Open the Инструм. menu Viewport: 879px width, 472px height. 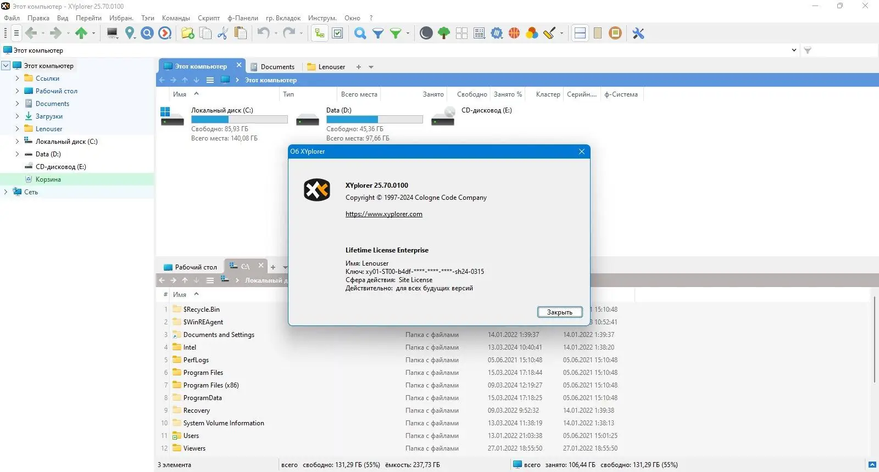(x=322, y=18)
